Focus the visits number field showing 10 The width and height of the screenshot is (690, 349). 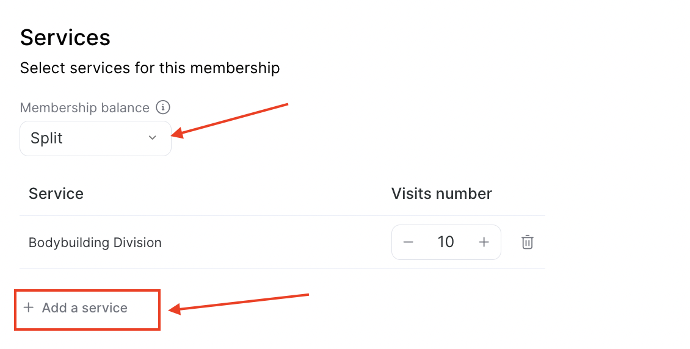click(446, 242)
